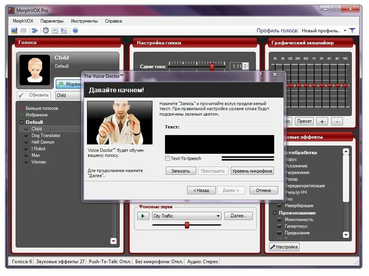Increase pitch shift value with up arrow
This screenshot has width=369, height=276.
pos(245,65)
